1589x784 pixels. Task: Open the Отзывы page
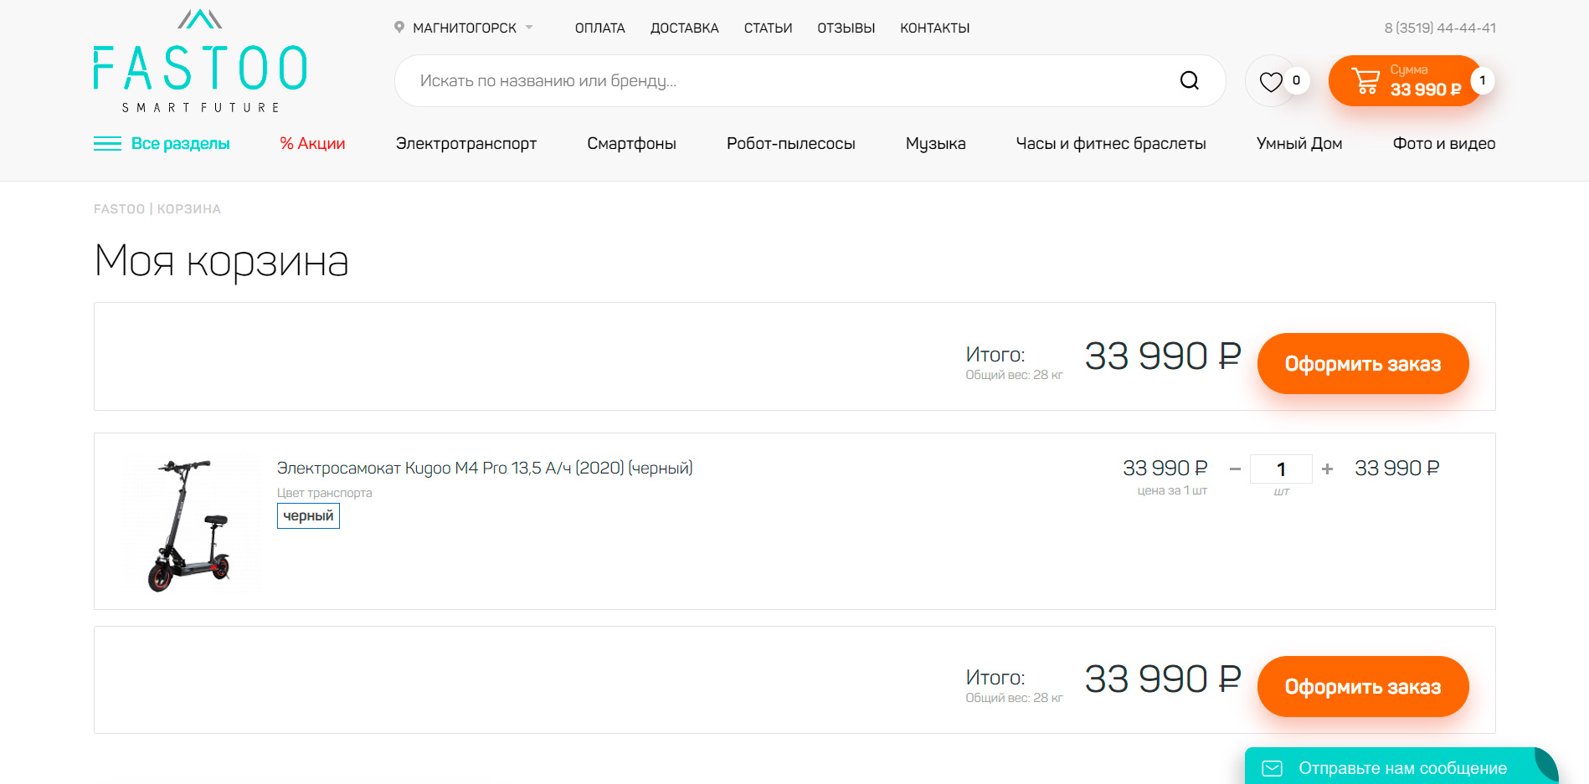[x=846, y=28]
